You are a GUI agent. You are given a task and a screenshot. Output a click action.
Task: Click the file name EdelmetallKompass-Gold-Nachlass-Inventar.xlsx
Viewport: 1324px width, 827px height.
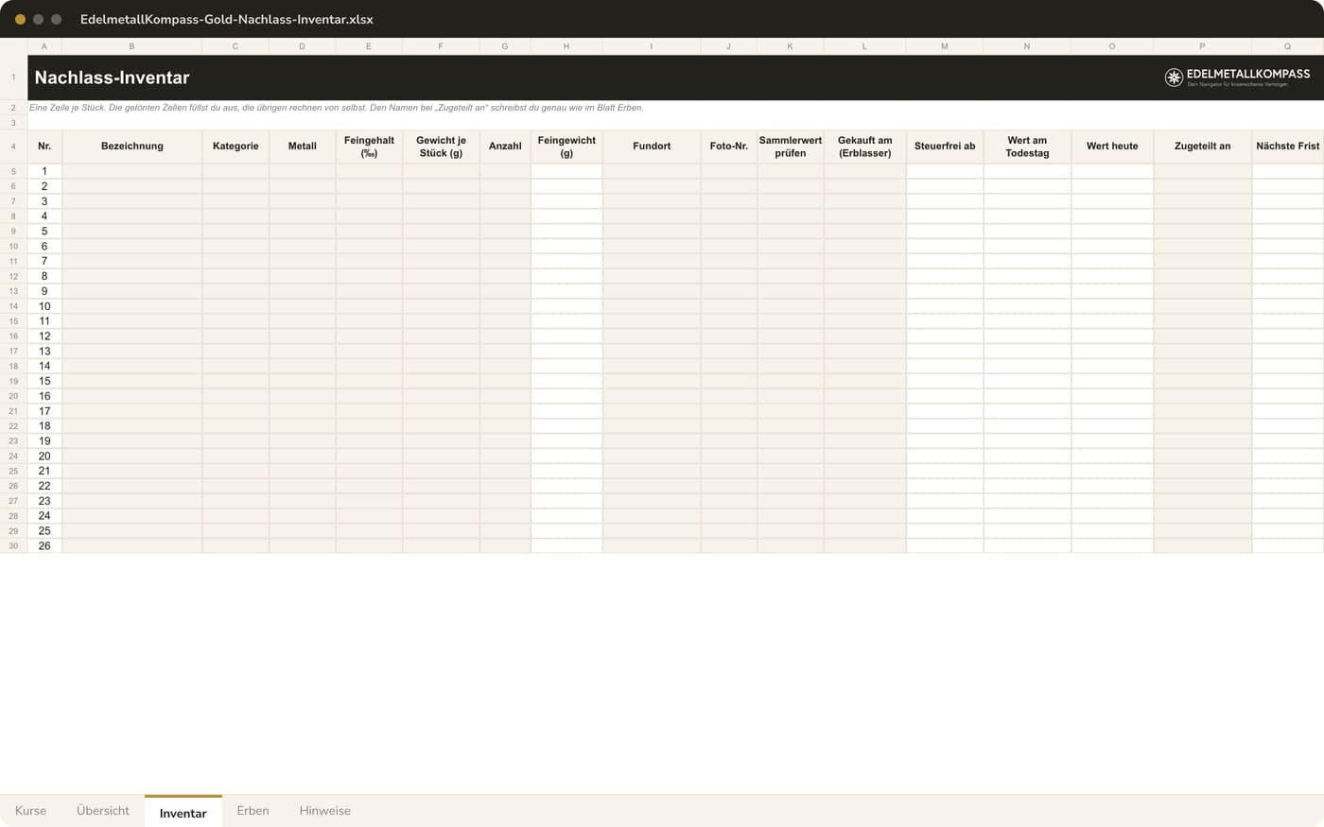(227, 19)
